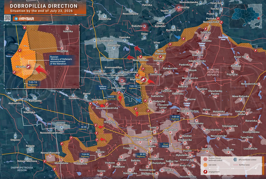Click the DOBROPILLIA DIRECTION title
The height and width of the screenshot is (179, 266).
(x=44, y=6)
